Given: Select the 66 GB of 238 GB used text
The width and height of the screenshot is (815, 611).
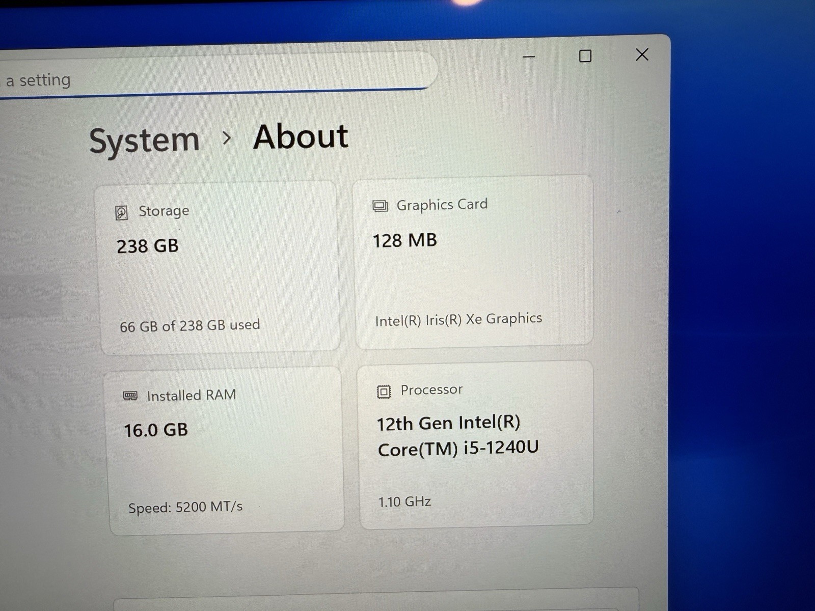Looking at the screenshot, I should (189, 325).
